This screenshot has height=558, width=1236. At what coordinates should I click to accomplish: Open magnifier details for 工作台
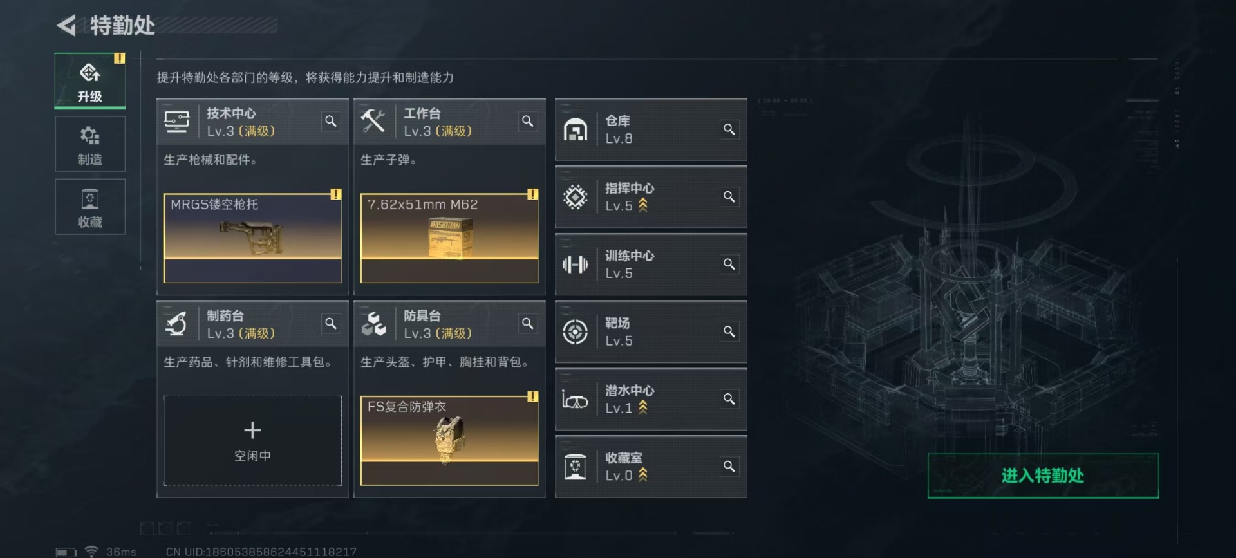click(528, 121)
